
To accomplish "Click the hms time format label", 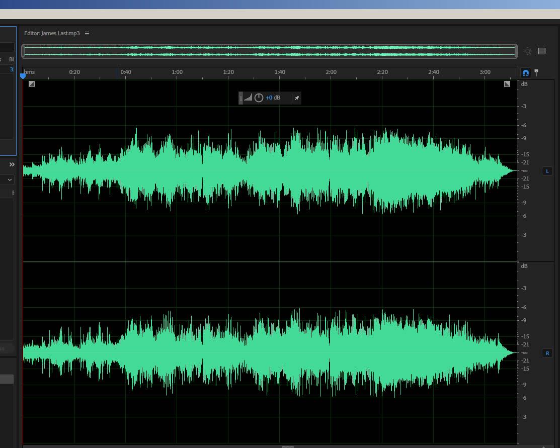I will [29, 72].
